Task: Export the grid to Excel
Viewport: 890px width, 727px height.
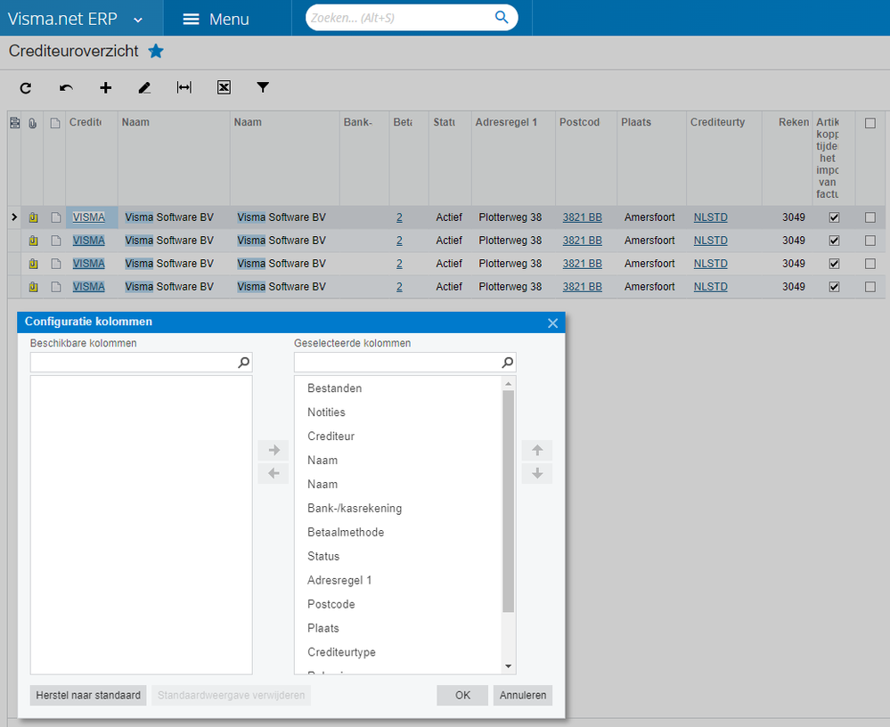Action: [224, 87]
